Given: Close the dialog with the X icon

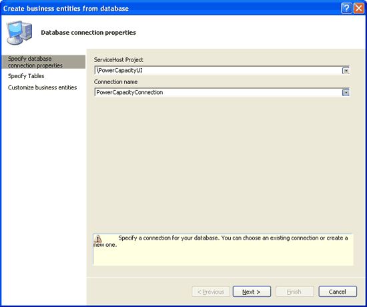Looking at the screenshot, I should pos(358,9).
